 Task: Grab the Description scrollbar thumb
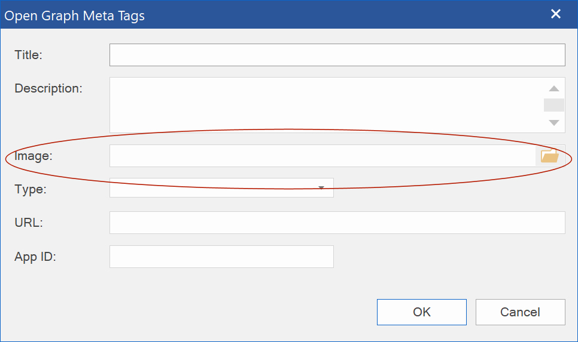(x=553, y=105)
